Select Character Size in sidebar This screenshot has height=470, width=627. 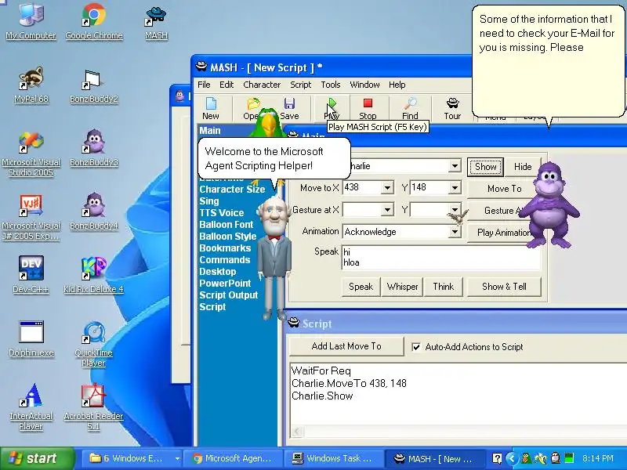tap(232, 189)
